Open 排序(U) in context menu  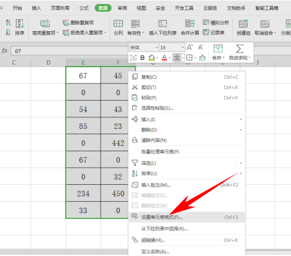186,174
